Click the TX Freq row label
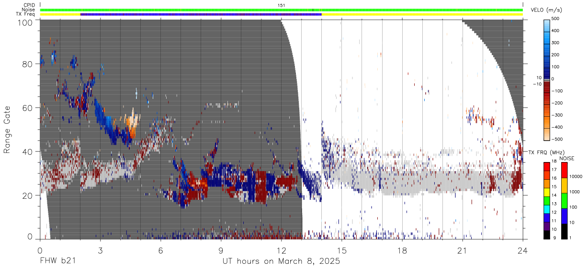The image size is (588, 271). click(x=26, y=14)
